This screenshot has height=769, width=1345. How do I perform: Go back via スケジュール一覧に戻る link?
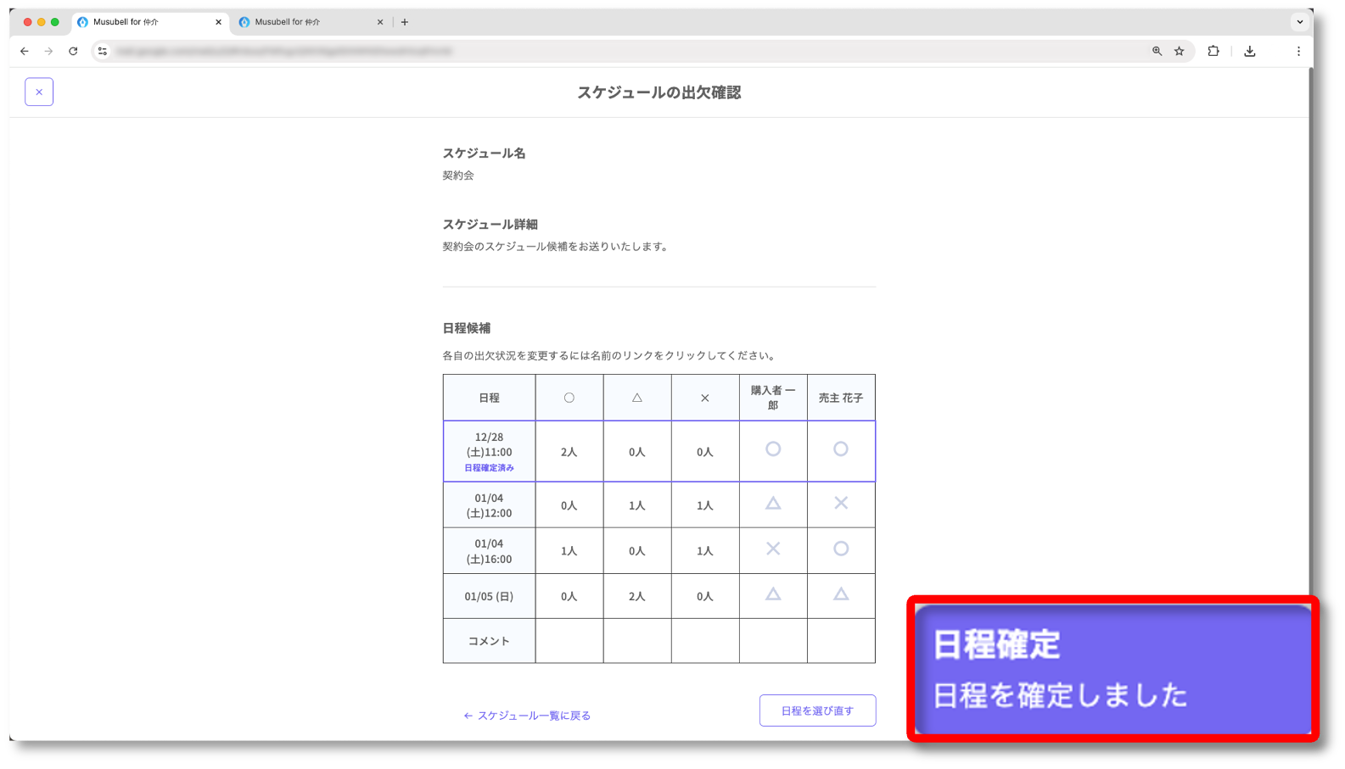[527, 716]
